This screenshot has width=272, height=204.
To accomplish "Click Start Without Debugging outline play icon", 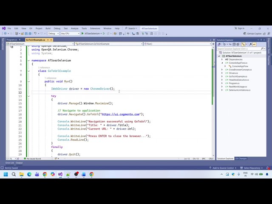I will 104,34.
